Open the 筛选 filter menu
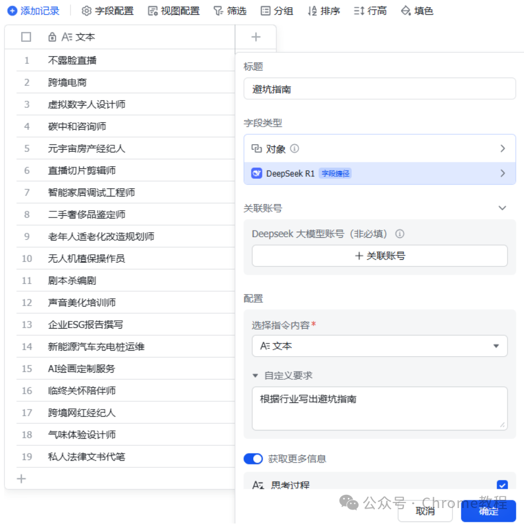 point(230,11)
